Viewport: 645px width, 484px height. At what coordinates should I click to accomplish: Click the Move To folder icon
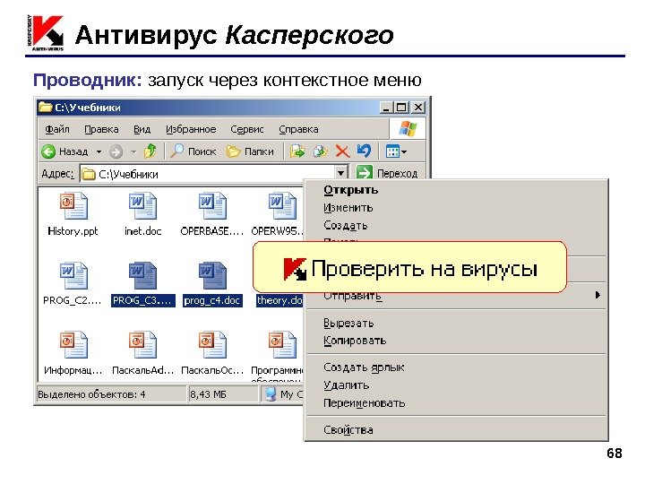click(x=297, y=151)
